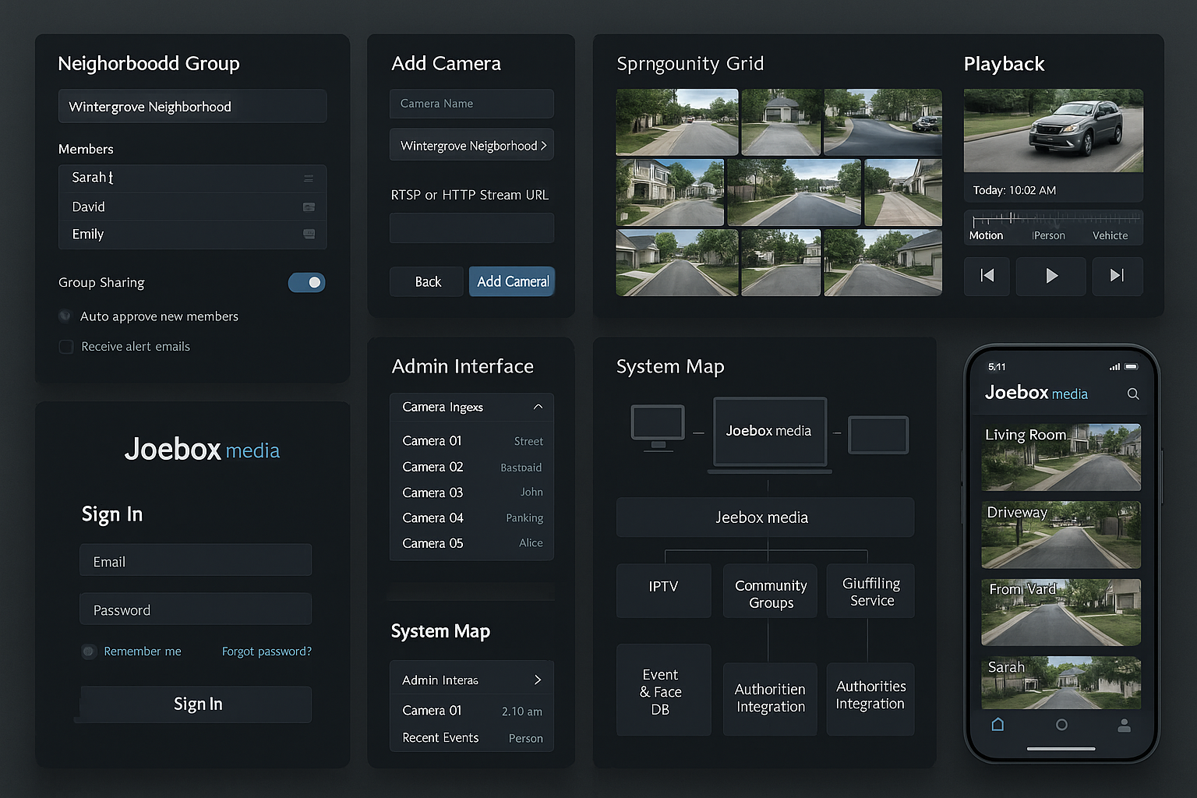
Task: Click the icon at the right of Emily's row
Action: point(309,234)
